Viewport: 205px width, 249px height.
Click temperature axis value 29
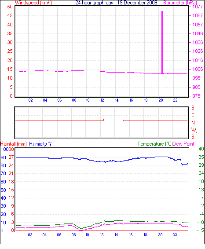(201, 165)
